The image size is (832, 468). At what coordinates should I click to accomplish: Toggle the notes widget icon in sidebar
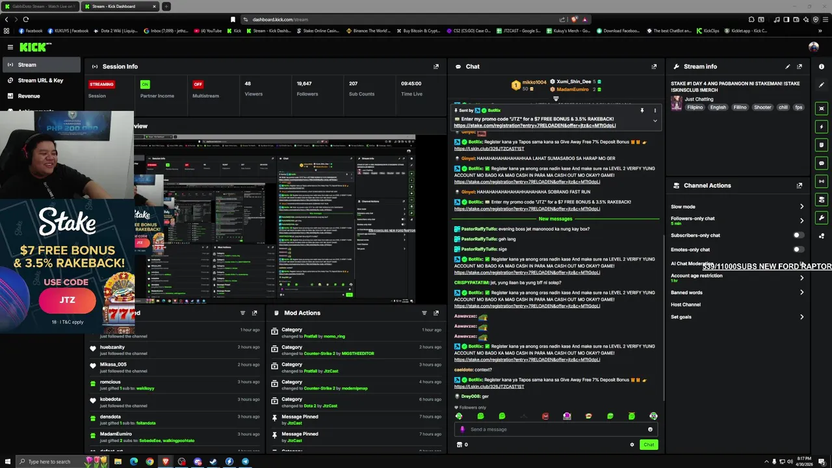pyautogui.click(x=822, y=145)
